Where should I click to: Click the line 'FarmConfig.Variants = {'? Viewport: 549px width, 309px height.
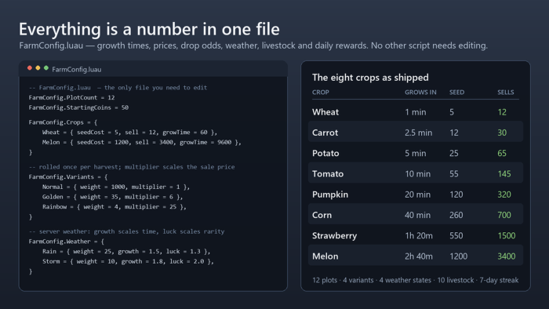point(68,177)
